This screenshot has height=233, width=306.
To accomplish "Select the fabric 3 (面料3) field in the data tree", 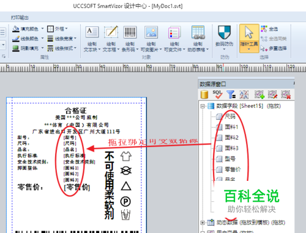I will [x=231, y=148].
